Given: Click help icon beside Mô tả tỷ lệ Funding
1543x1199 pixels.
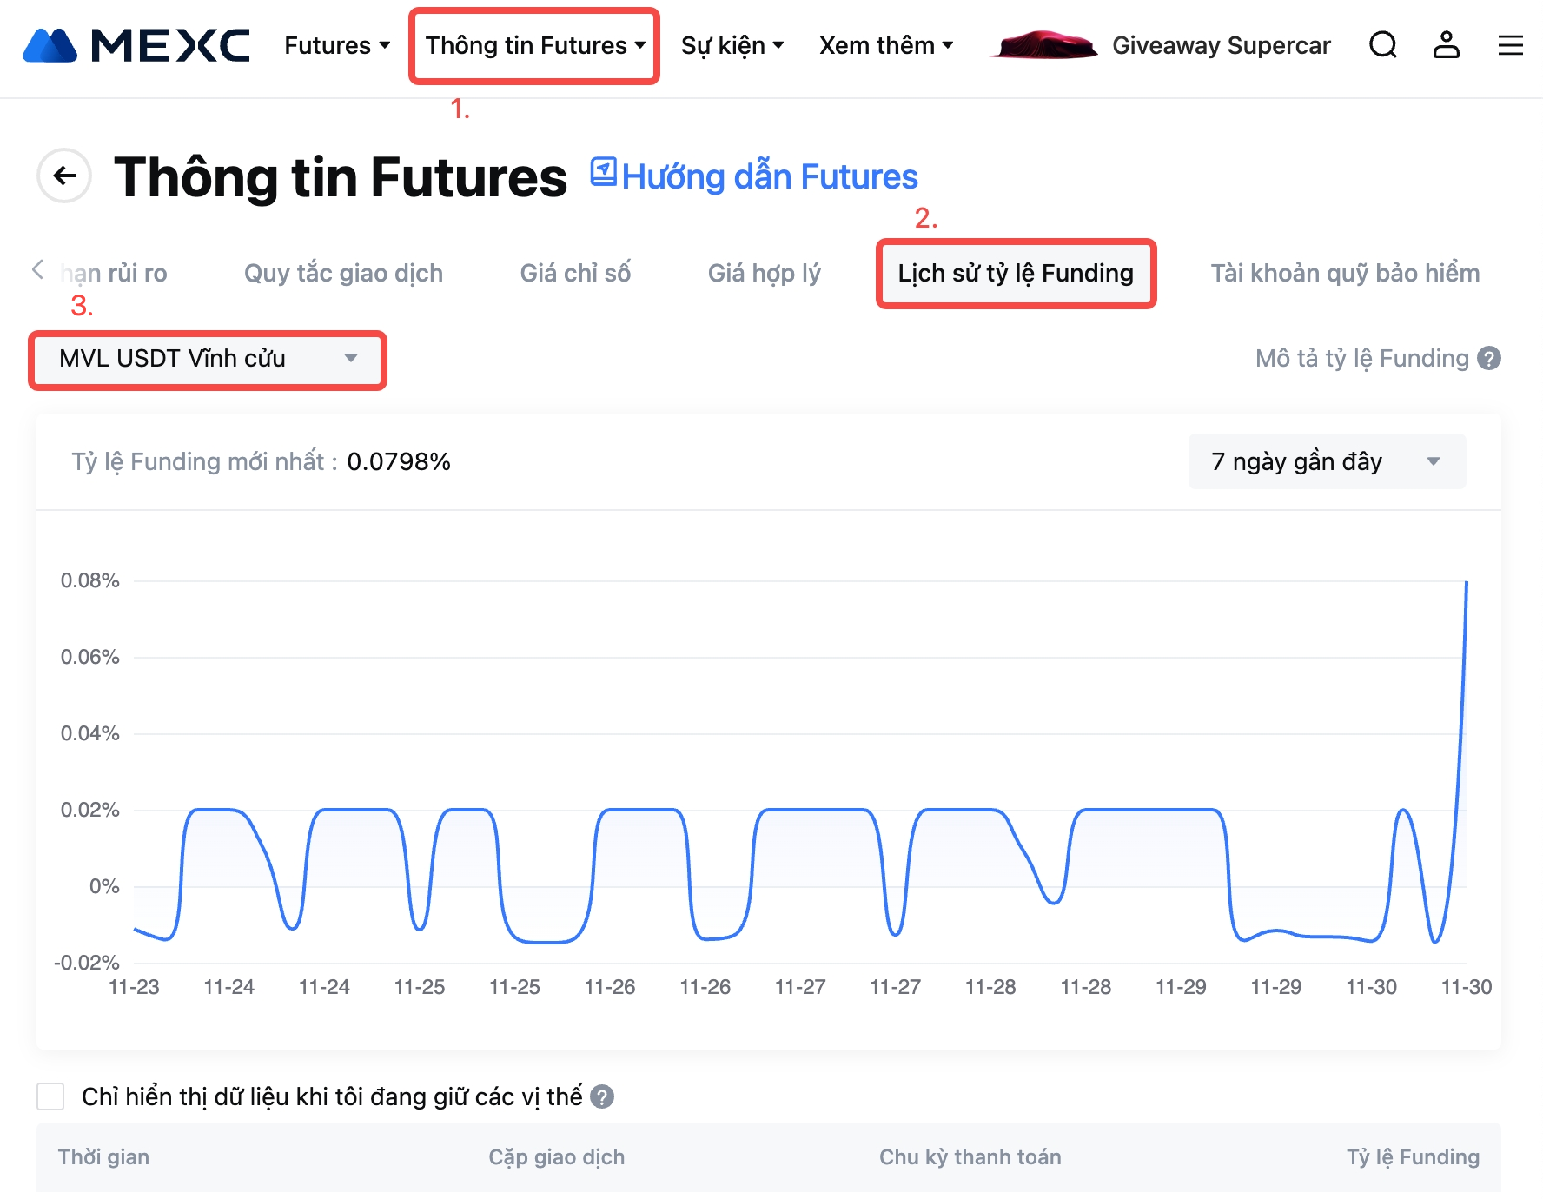Looking at the screenshot, I should [1489, 359].
